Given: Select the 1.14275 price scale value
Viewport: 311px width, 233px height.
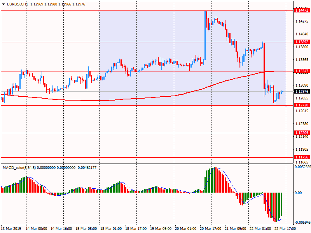Looking at the screenshot, I should (x=302, y=21).
